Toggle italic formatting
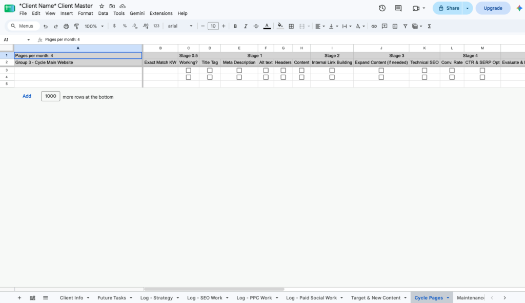 tap(246, 26)
